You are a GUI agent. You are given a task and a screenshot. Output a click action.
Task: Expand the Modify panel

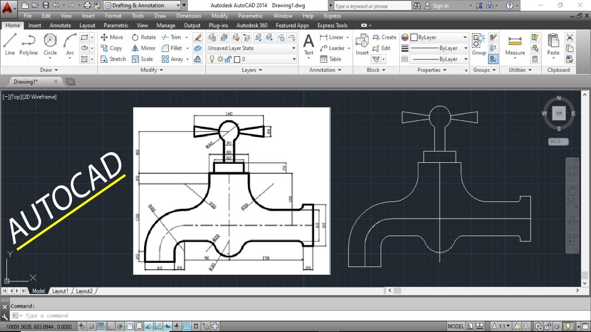coord(152,70)
